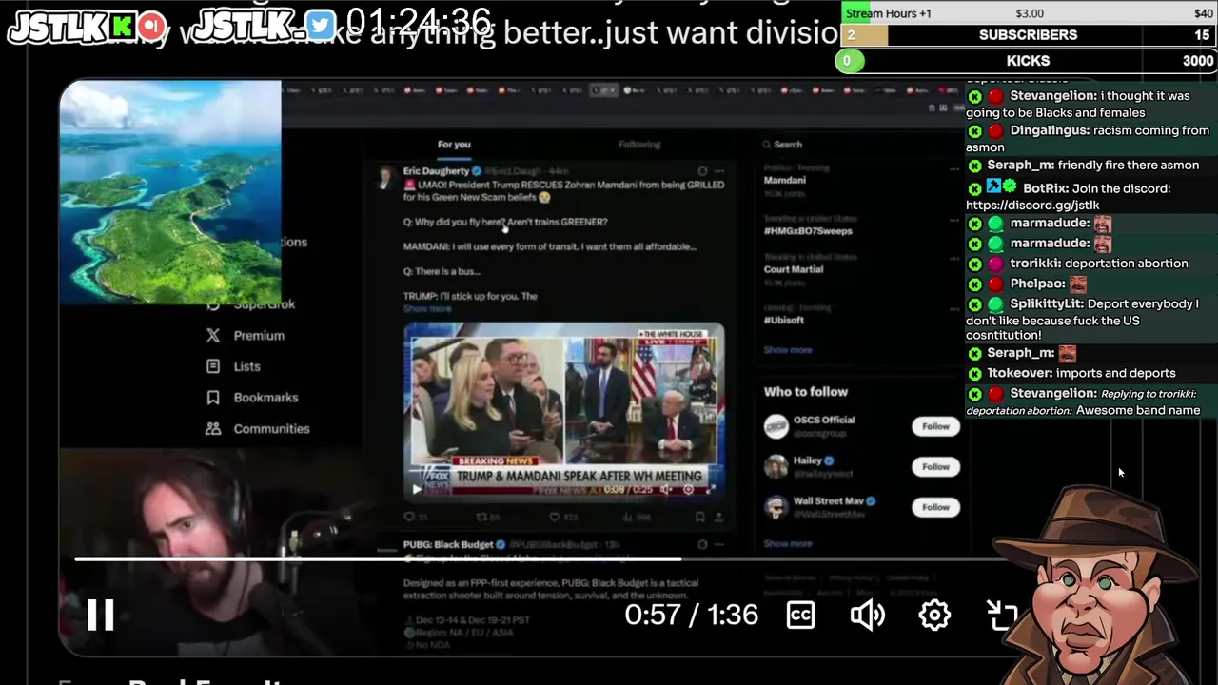Bookmark Eric Daugherty's tweet
The height and width of the screenshot is (685, 1218).
[699, 518]
